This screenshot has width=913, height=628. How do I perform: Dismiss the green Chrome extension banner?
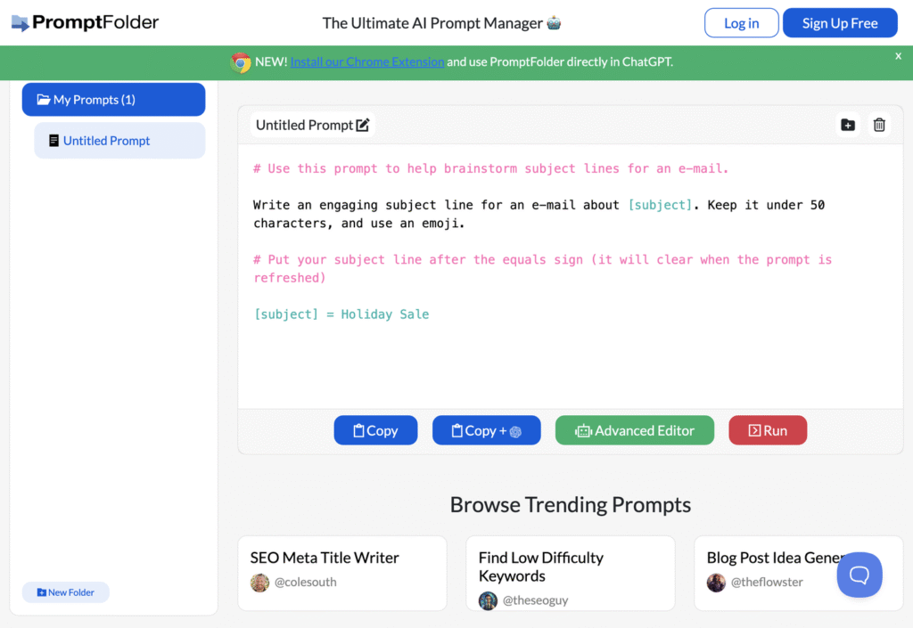tap(898, 56)
